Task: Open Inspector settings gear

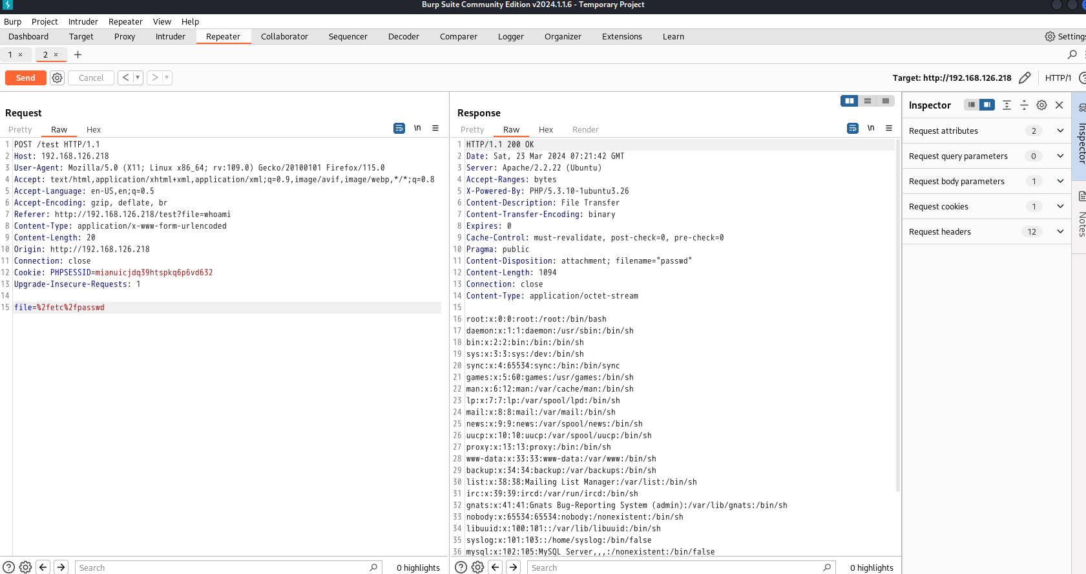Action: click(1041, 105)
